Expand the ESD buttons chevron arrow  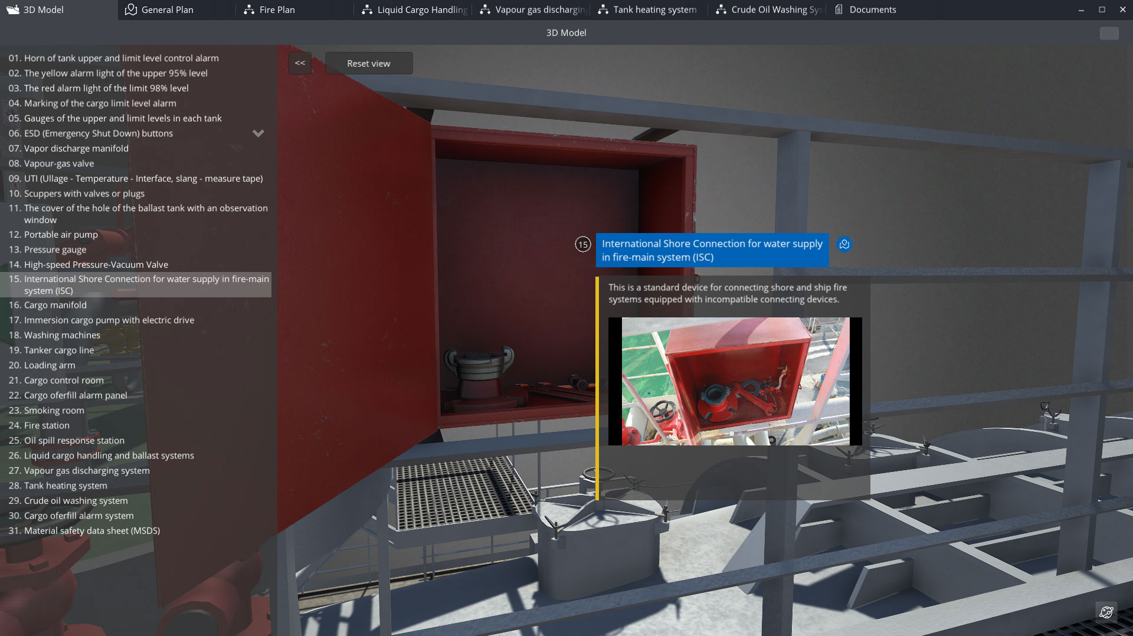[x=258, y=133]
